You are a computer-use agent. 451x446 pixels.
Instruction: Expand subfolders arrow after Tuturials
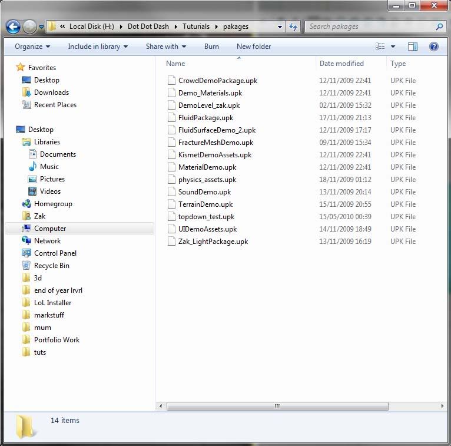pos(216,27)
